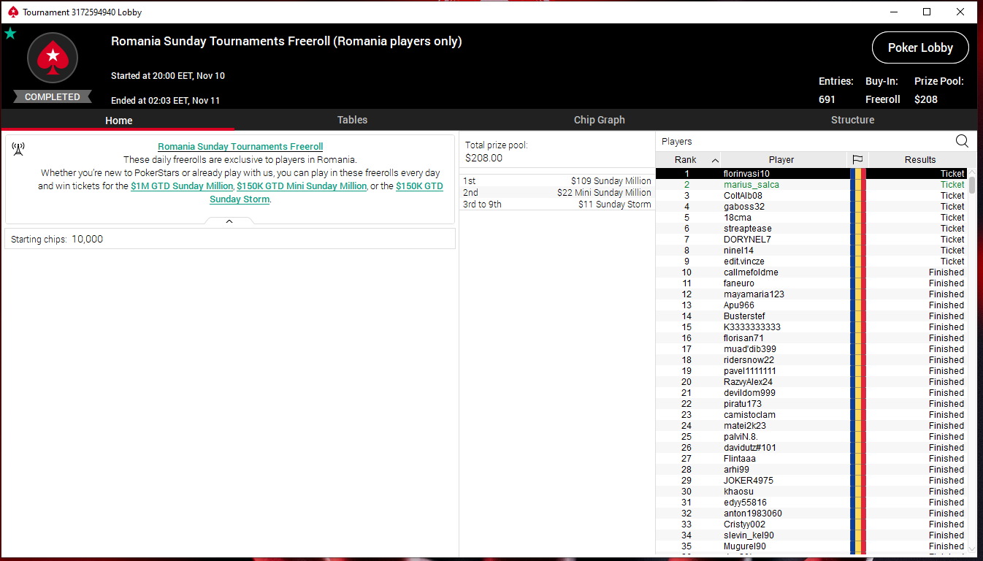Screen dimensions: 983x561
Task: Select player gaboss32
Action: pos(811,207)
